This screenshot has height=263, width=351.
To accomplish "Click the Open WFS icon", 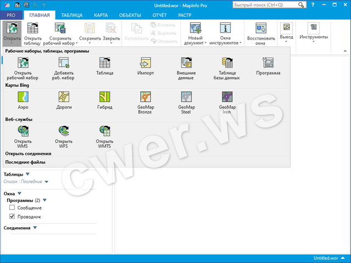I will pos(64,135).
